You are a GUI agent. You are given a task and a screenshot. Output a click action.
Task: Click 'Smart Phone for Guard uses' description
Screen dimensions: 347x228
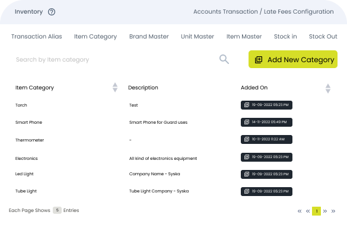pos(158,122)
